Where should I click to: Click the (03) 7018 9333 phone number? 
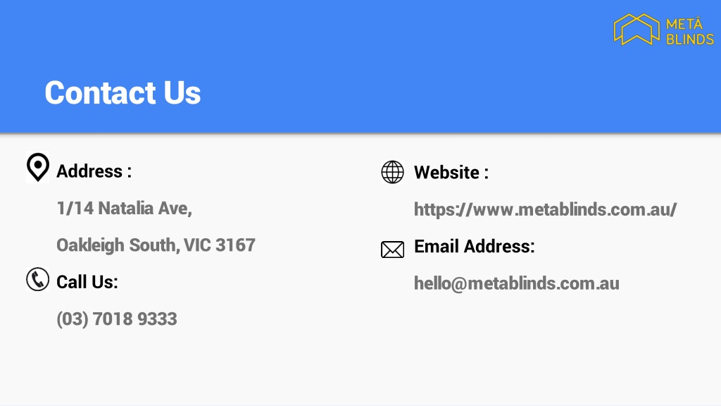point(117,319)
